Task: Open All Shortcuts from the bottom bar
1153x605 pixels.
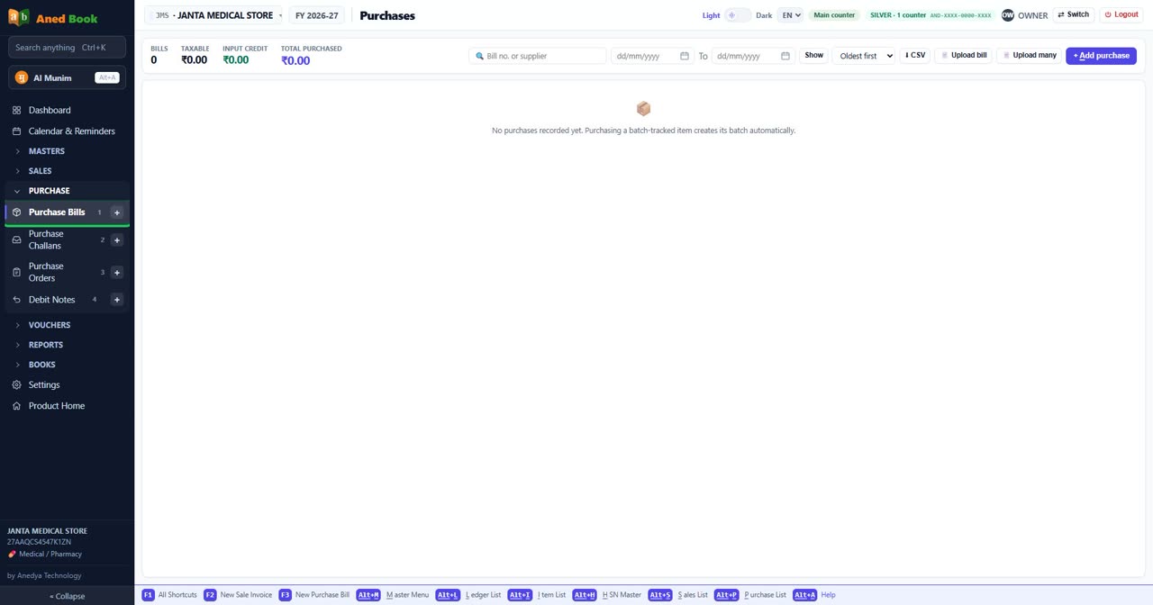Action: [x=169, y=595]
